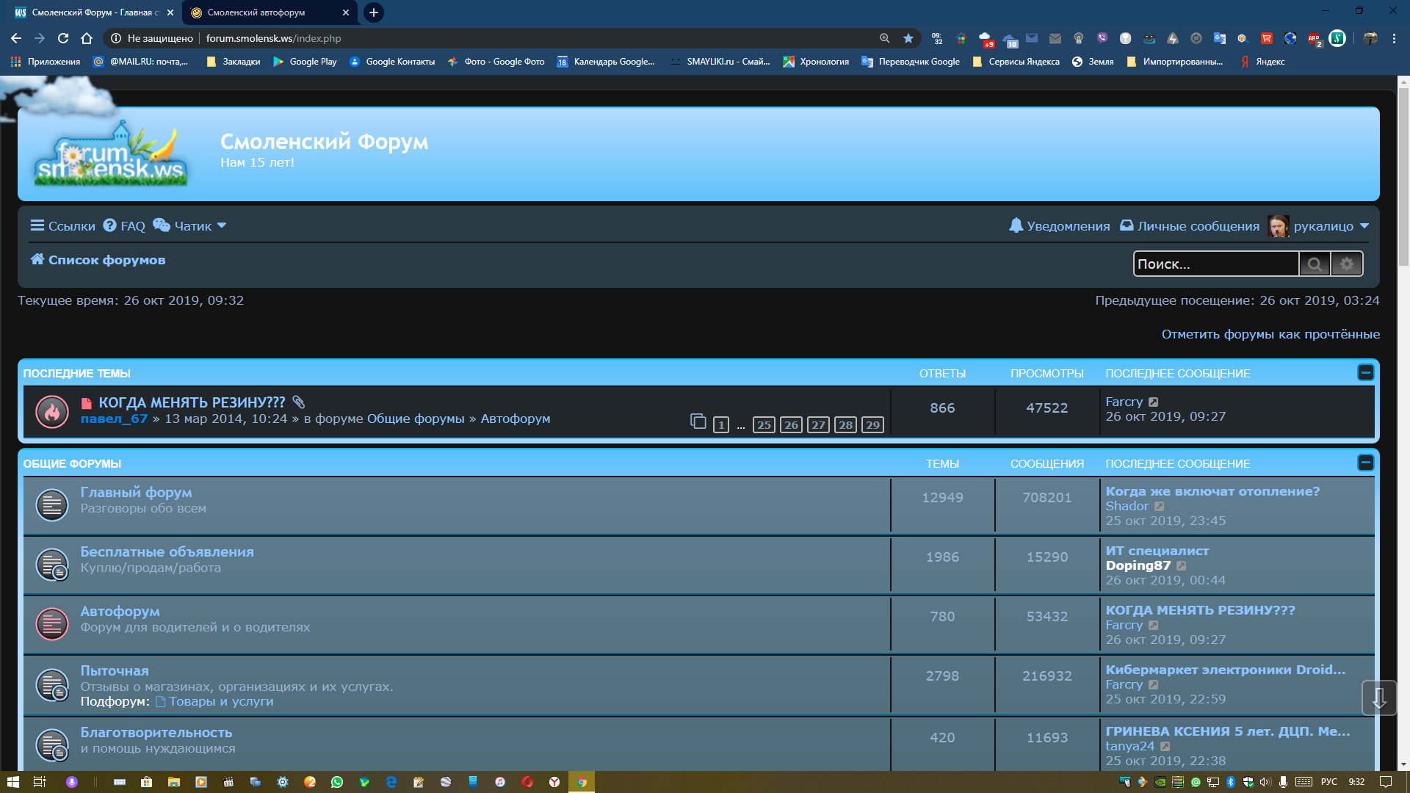Open the Главный форум

pyautogui.click(x=136, y=493)
